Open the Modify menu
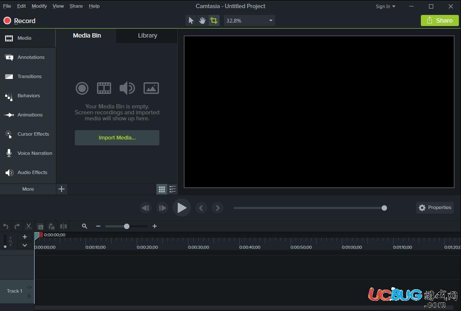This screenshot has height=311, width=461. pos(39,6)
